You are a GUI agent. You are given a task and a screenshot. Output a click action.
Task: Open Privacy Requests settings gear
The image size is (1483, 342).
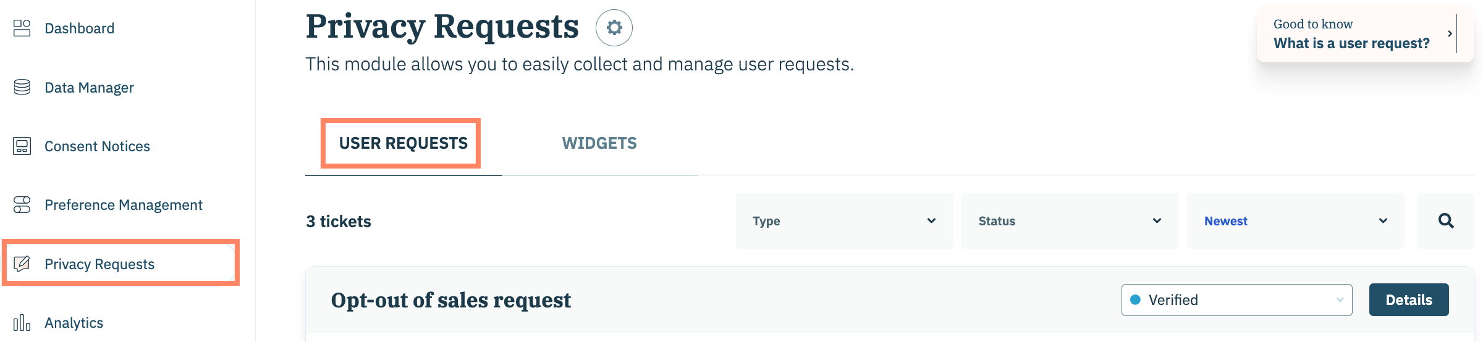(614, 28)
